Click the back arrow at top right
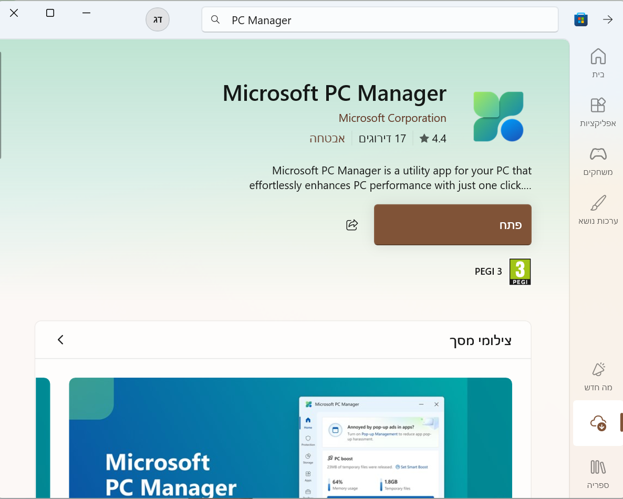Screen dimensions: 623x499 [608, 19]
